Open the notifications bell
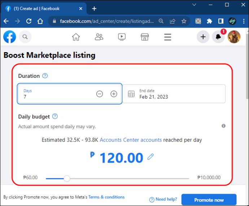The image size is (249, 206). coord(218,37)
